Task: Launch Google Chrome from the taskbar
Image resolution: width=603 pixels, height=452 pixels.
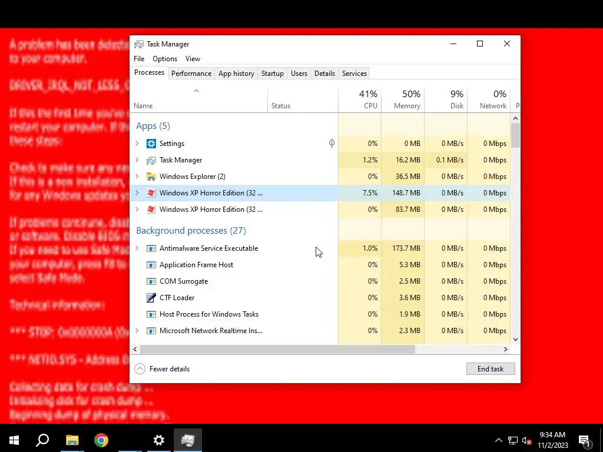Action: pos(101,440)
